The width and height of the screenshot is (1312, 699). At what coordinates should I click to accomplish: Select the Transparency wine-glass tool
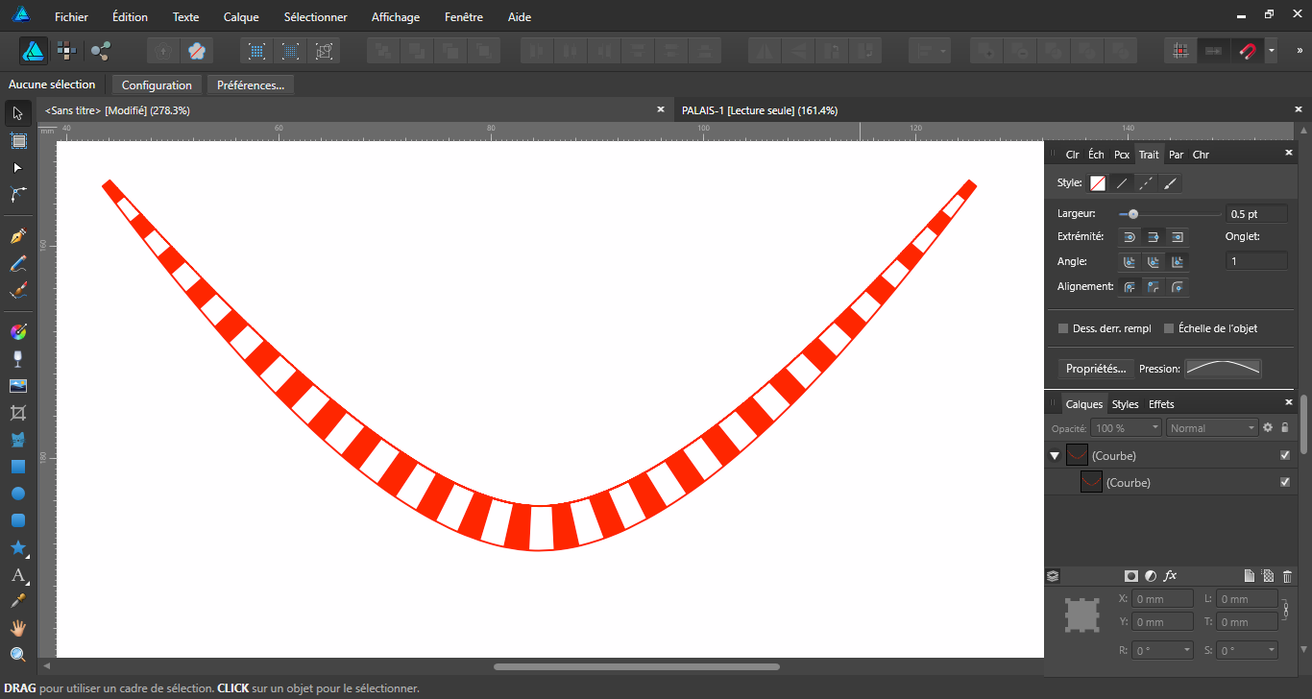coord(17,359)
